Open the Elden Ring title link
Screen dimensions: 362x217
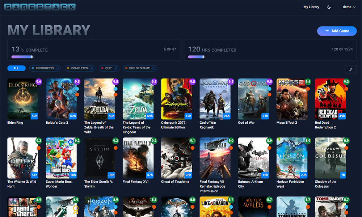coord(15,123)
